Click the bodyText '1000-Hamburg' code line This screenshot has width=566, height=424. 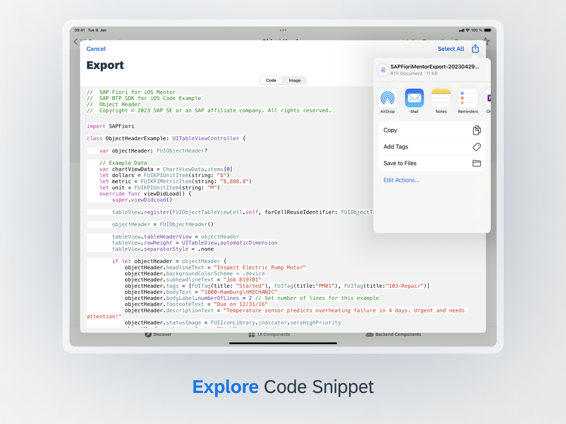[x=201, y=292]
